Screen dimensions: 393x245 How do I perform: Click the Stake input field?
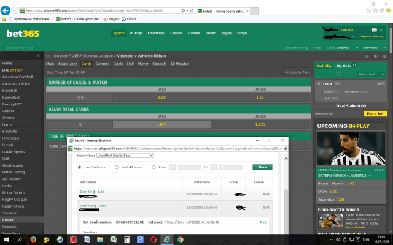coord(332,92)
